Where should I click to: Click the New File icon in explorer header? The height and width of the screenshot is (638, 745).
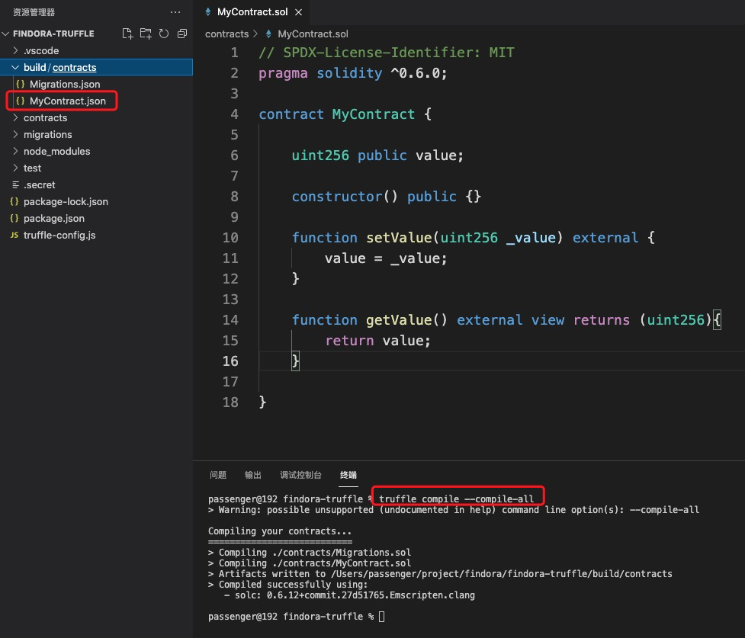127,34
